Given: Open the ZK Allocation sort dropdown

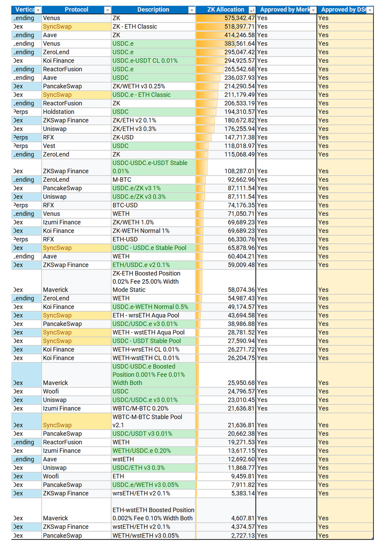Looking at the screenshot, I should (252, 10).
